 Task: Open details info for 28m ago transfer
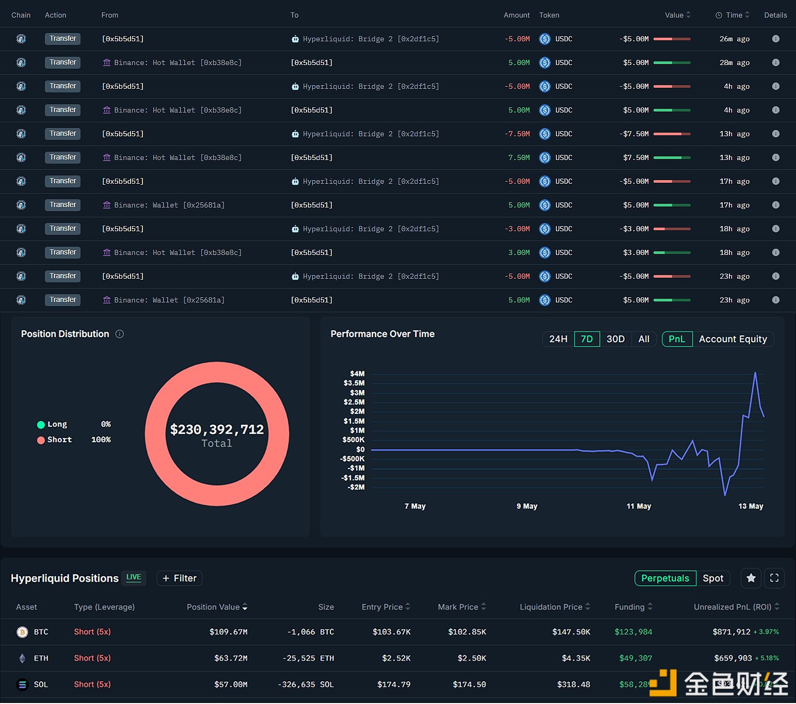(x=775, y=62)
